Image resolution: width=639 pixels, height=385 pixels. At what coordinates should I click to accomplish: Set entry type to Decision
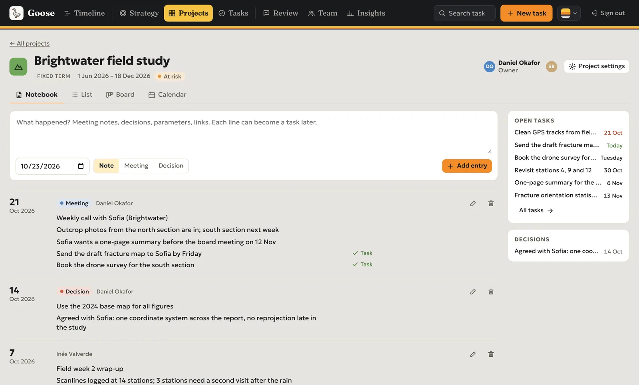click(171, 166)
